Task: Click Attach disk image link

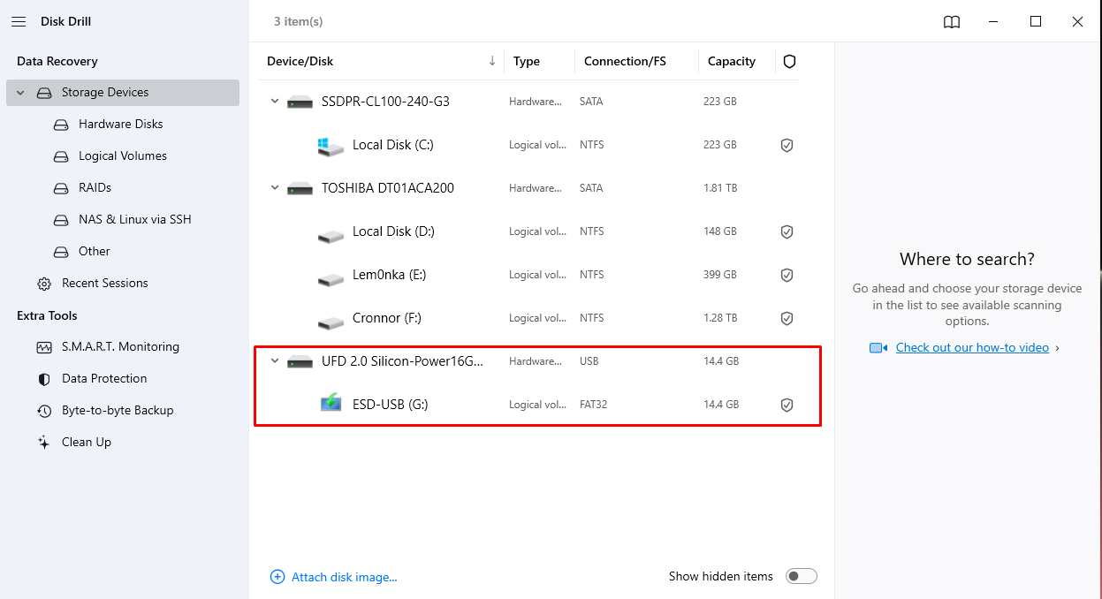Action: [345, 577]
